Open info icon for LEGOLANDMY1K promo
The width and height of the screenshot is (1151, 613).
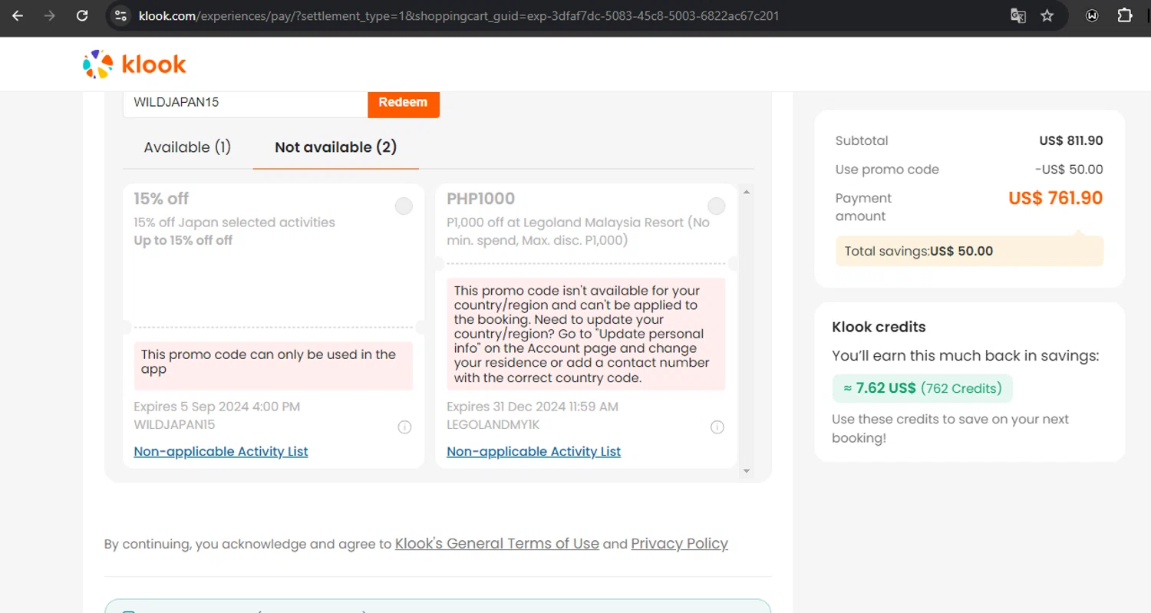click(717, 427)
